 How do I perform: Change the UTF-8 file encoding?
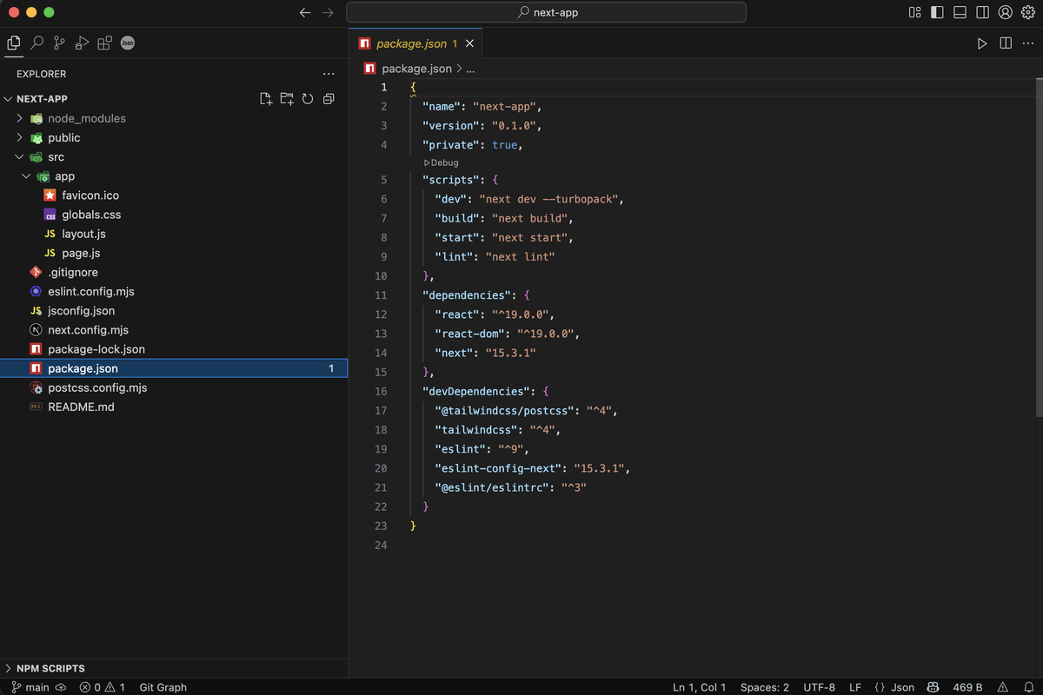(819, 687)
